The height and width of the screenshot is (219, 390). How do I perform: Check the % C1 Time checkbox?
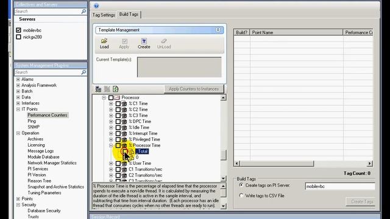tap(118, 103)
